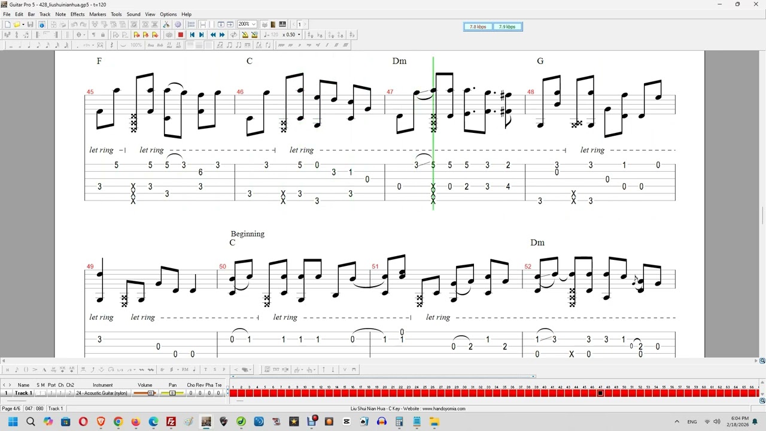Open the Effects menu
Screen dimensions: 766x431
click(x=78, y=14)
